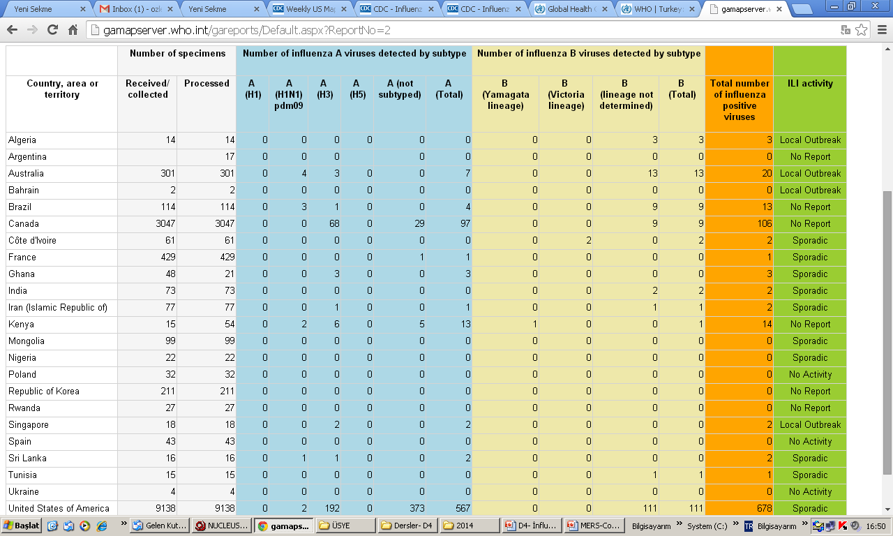This screenshot has height=536, width=893.
Task: Click the Algeria country row label
Action: (22, 140)
